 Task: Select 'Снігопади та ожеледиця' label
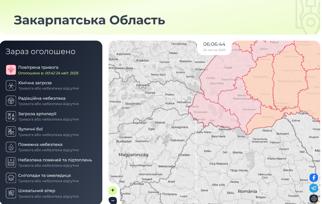(x=45, y=176)
